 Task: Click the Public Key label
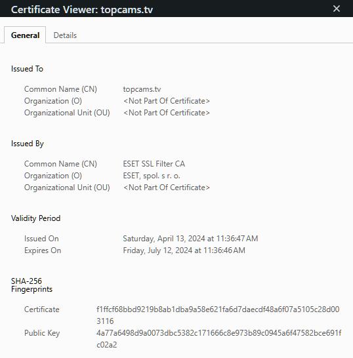tap(42, 333)
